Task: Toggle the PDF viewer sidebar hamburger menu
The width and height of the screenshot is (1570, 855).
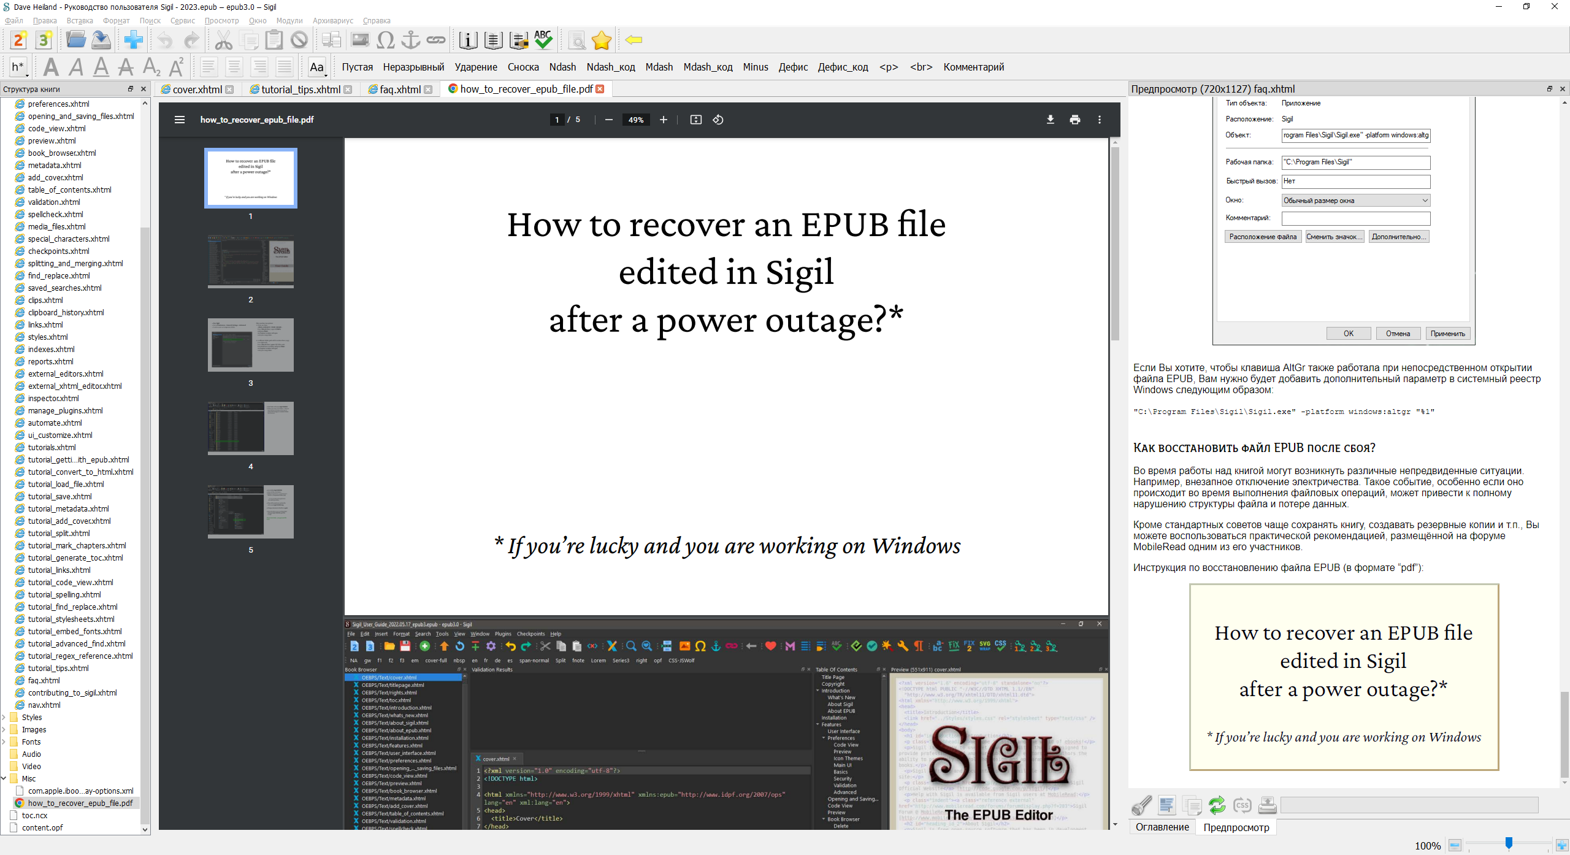Action: [180, 120]
